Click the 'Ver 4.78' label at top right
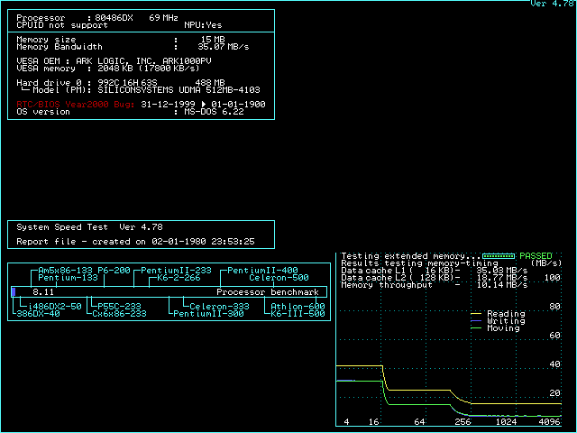 tap(552, 4)
